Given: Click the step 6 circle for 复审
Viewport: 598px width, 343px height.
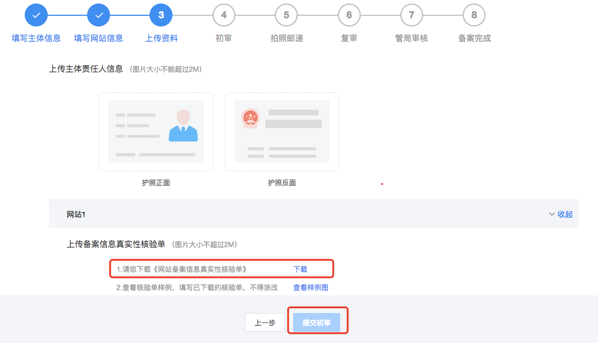Looking at the screenshot, I should [349, 15].
